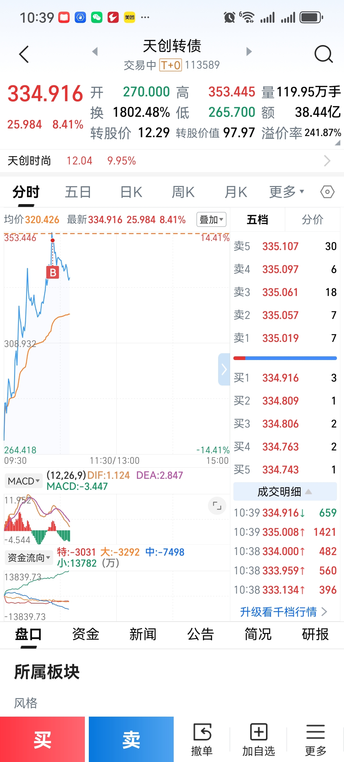This screenshot has width=344, height=762.
Task: Switch to 新闻 tab
Action: 143,634
